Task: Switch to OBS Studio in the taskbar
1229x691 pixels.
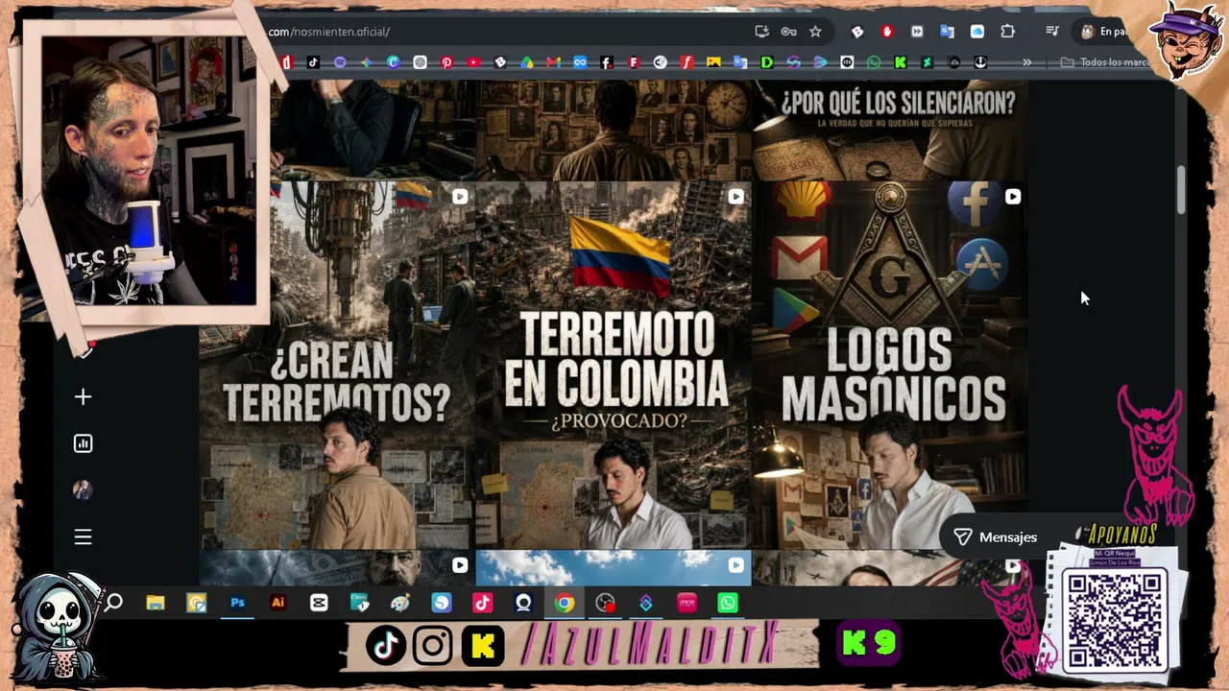Action: [605, 603]
